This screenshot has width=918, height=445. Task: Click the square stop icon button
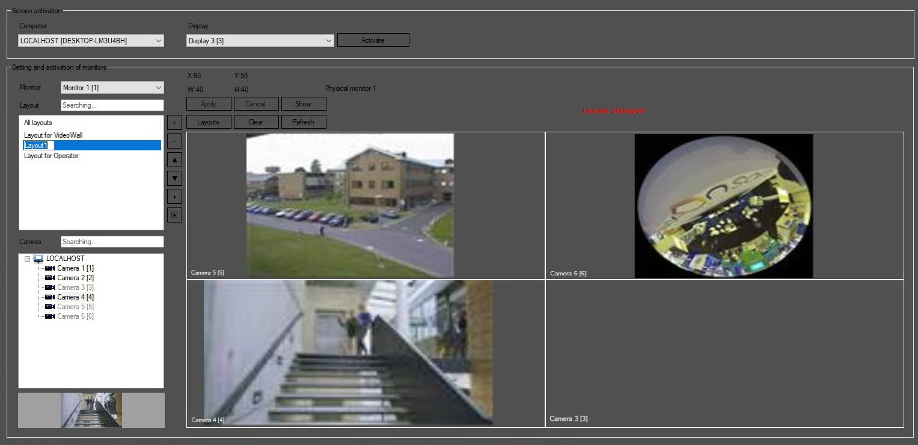coord(174,215)
